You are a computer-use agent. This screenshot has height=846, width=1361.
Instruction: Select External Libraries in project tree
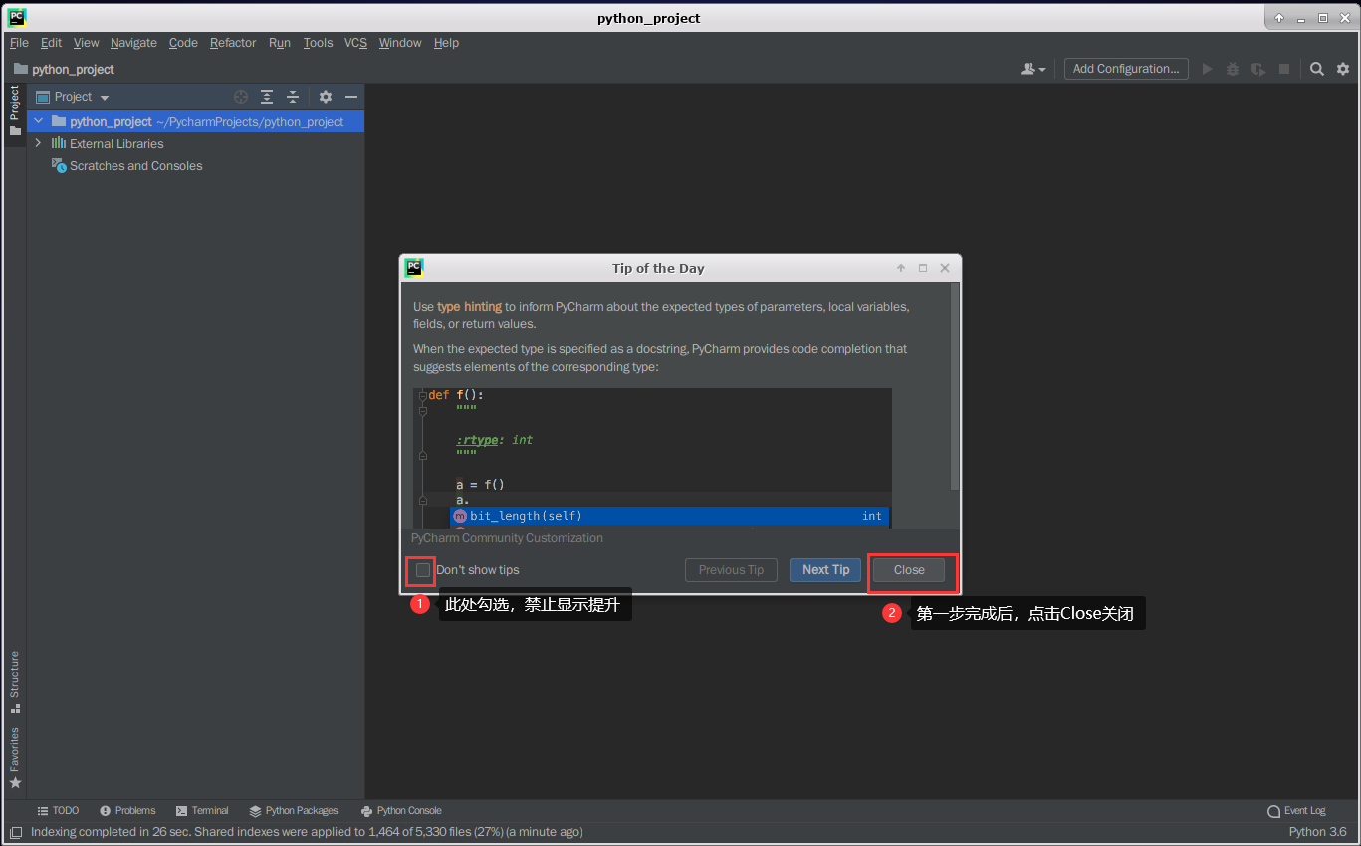(x=116, y=143)
